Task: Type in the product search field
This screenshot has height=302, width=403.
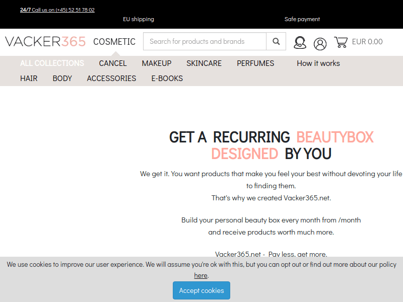Action: pyautogui.click(x=205, y=42)
